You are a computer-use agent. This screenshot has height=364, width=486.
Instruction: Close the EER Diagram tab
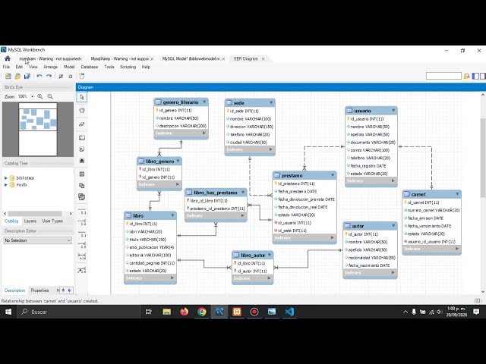pyautogui.click(x=264, y=59)
